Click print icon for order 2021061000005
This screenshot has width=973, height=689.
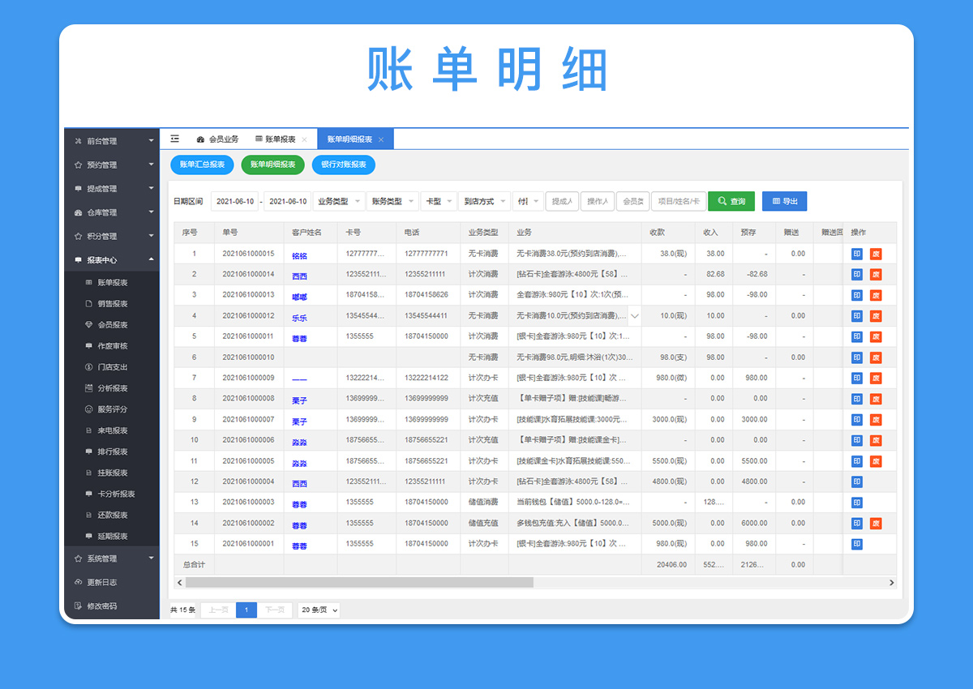click(857, 461)
